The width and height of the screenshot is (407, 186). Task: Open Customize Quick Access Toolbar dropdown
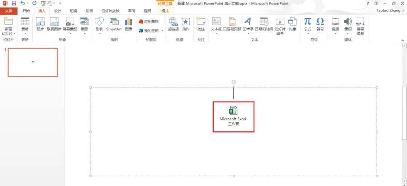click(x=60, y=3)
